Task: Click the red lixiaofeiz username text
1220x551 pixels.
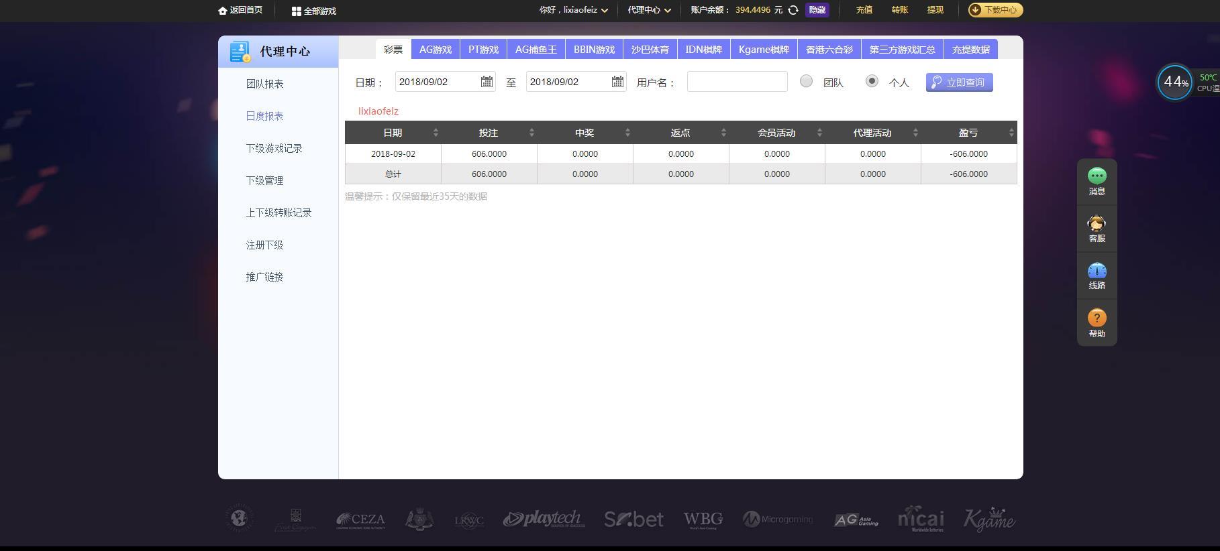Action: pyautogui.click(x=378, y=111)
